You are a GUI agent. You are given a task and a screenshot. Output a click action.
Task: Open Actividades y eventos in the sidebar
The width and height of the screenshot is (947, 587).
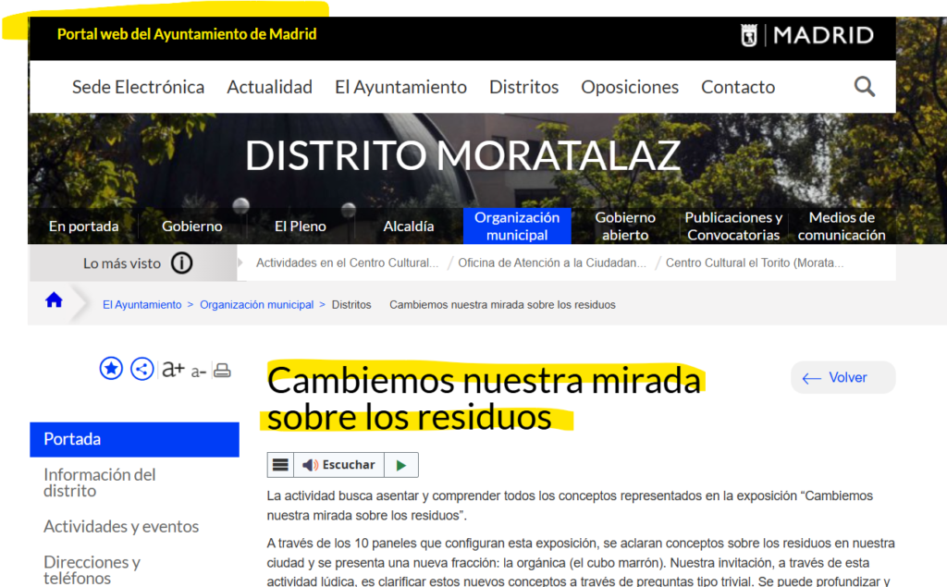click(x=121, y=526)
